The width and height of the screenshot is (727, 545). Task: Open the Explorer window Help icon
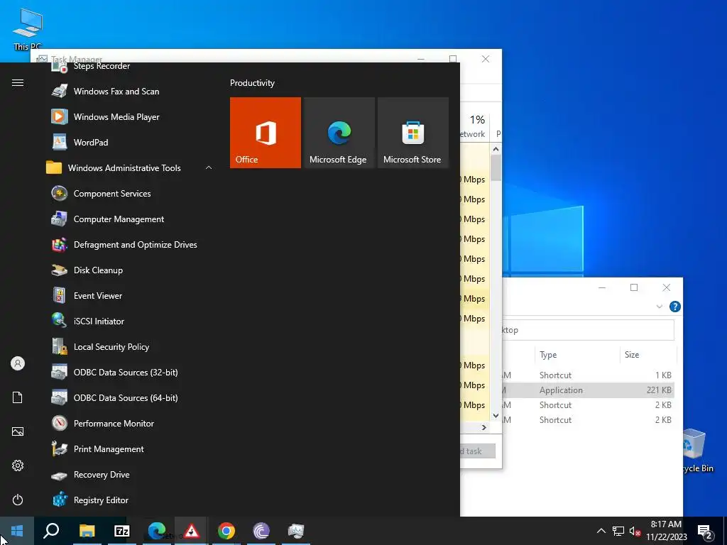coord(675,307)
